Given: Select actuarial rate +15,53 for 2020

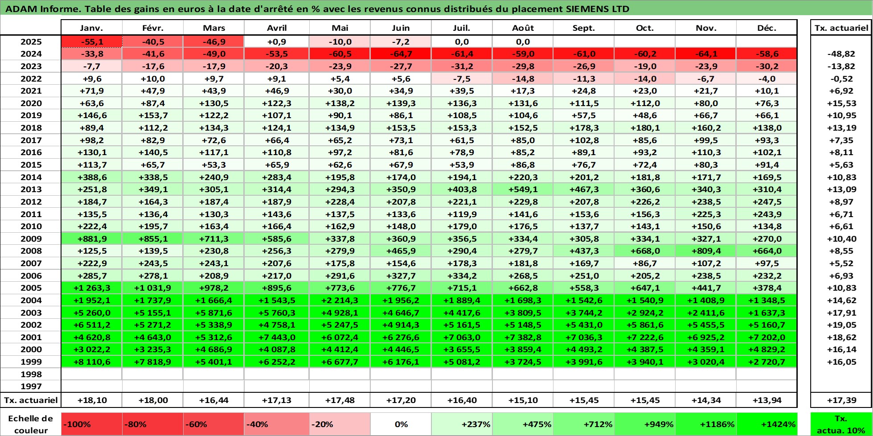Looking at the screenshot, I should (841, 103).
